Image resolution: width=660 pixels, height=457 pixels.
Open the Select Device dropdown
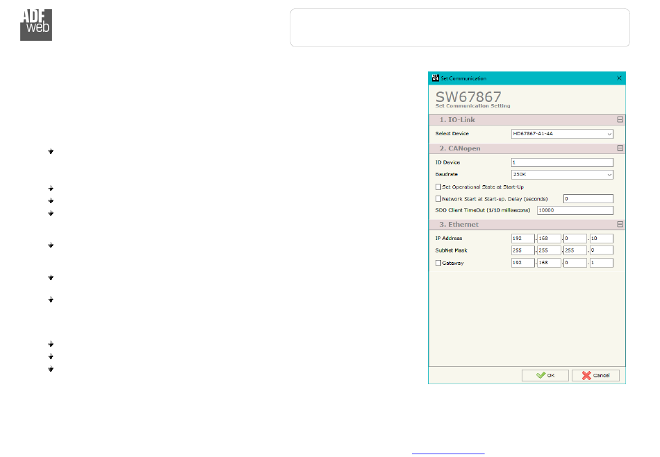(562, 134)
